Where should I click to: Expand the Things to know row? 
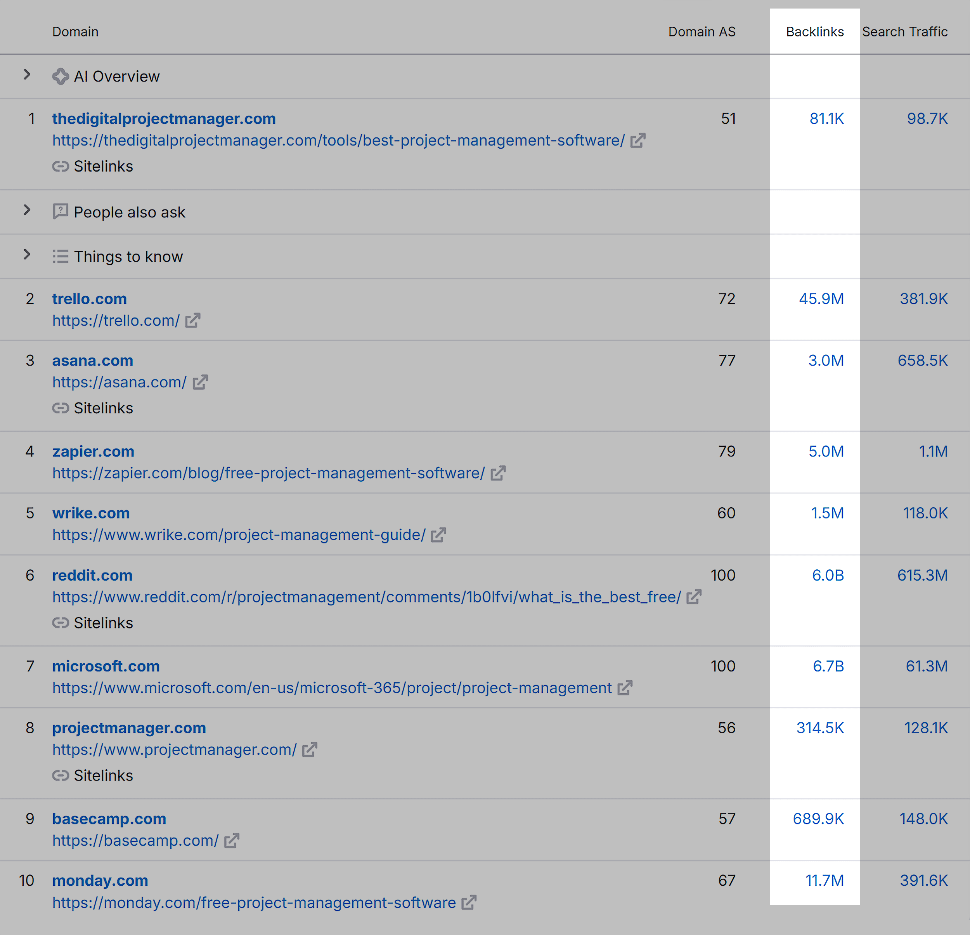coord(27,255)
